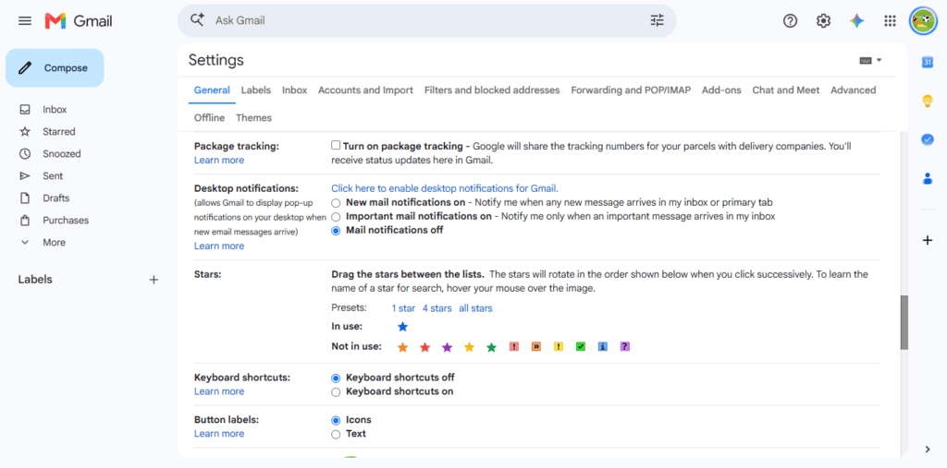Select Icons button labels option
The image size is (947, 468).
pyautogui.click(x=336, y=420)
